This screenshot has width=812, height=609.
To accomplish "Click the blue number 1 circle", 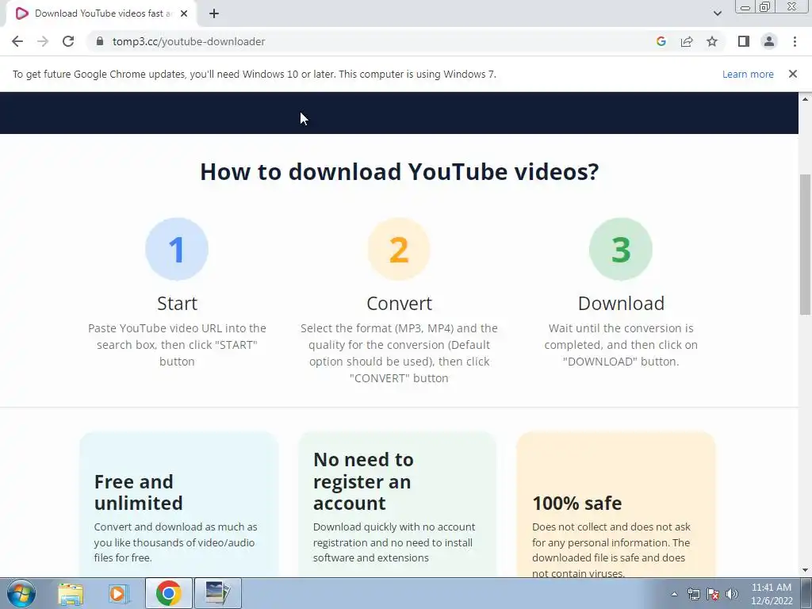I will [x=177, y=249].
